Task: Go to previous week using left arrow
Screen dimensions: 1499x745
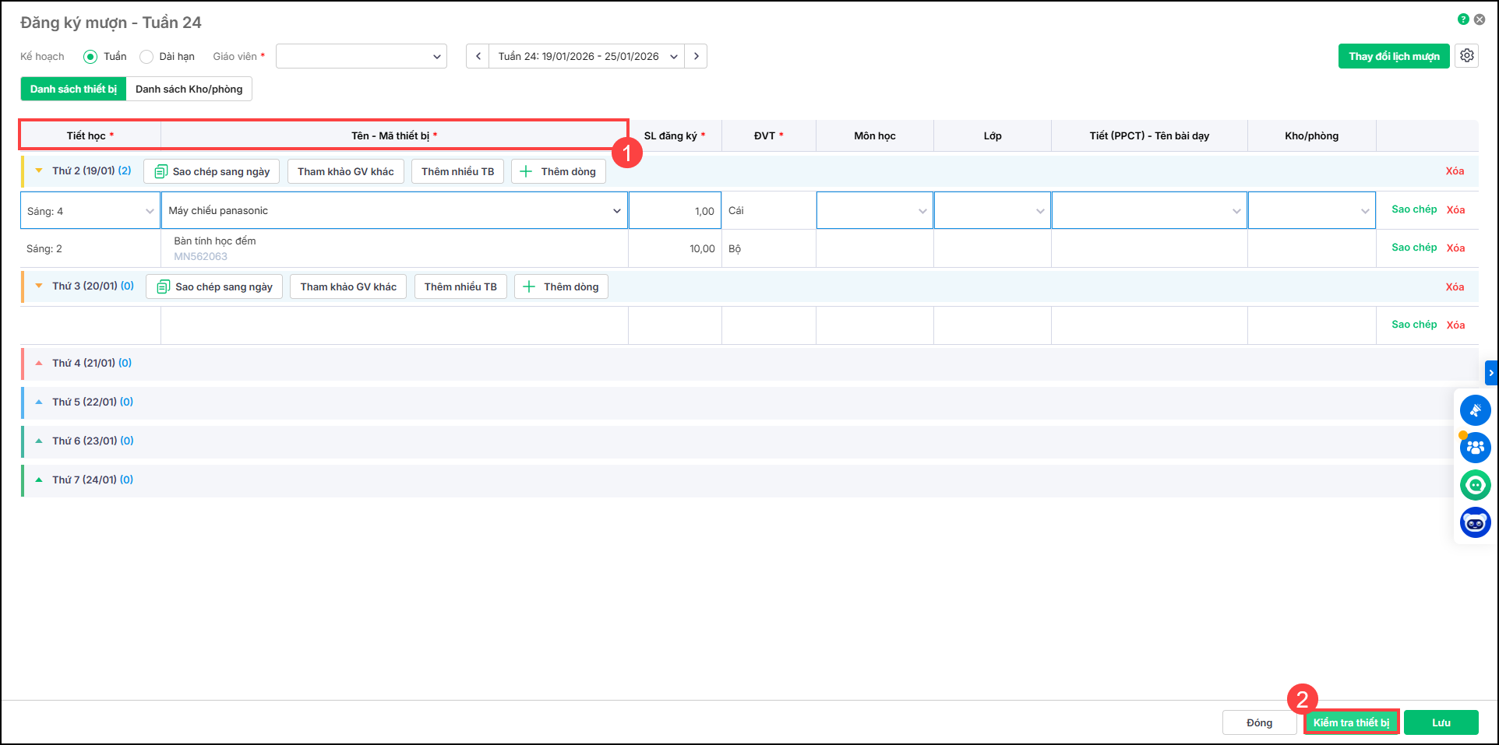Action: click(478, 56)
